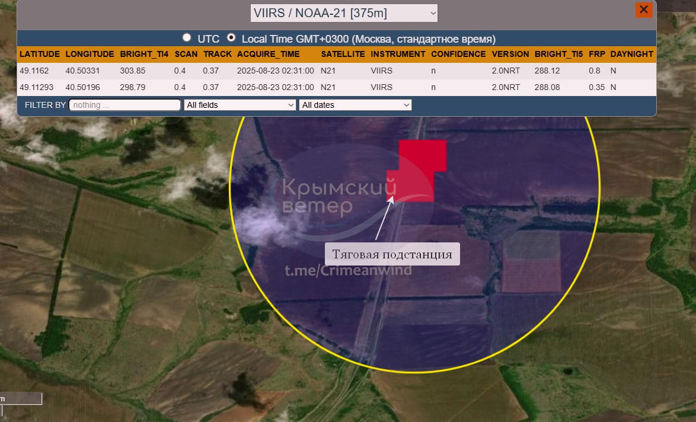Sort by VERSION column header
This screenshot has height=422, width=696.
[x=510, y=54]
